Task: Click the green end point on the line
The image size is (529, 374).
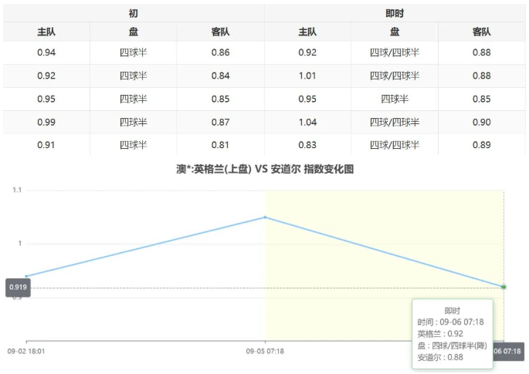Action: pos(504,287)
